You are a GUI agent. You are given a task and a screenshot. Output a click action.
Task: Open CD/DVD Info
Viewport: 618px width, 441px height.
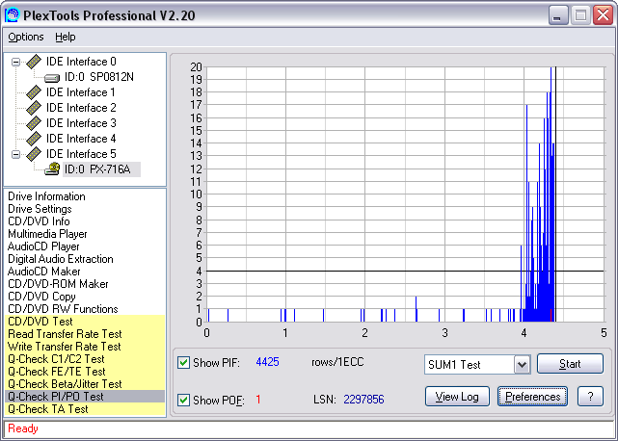tap(39, 221)
